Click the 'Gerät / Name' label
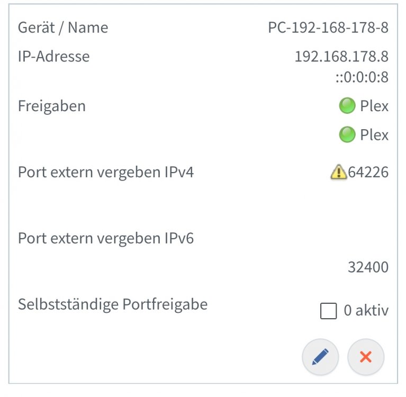Screen dimensions: 406x397 point(63,28)
